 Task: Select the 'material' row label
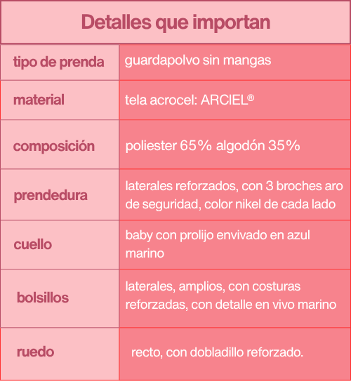[39, 100]
